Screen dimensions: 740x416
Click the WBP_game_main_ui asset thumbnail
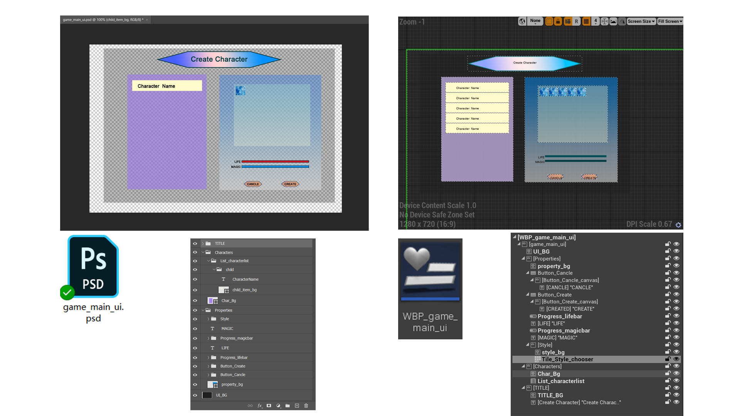pyautogui.click(x=430, y=272)
